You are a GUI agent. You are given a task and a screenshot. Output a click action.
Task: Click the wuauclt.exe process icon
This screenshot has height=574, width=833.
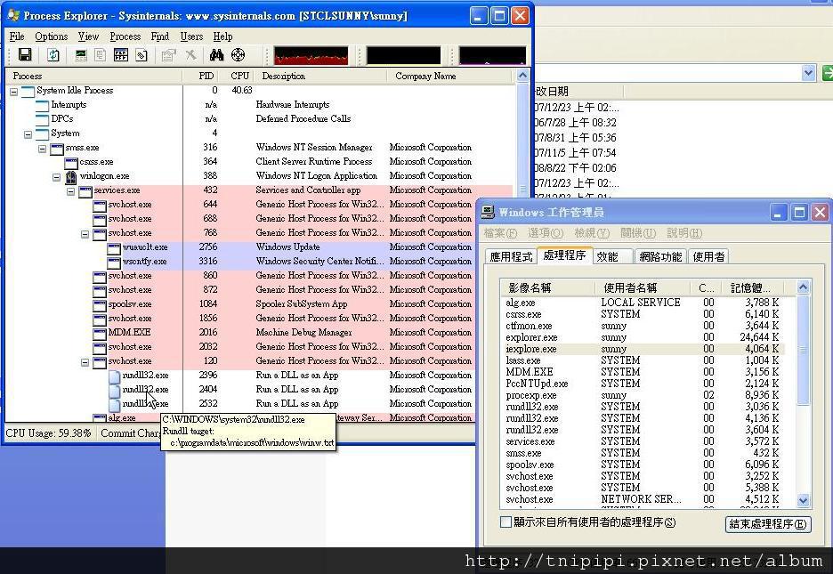(114, 248)
